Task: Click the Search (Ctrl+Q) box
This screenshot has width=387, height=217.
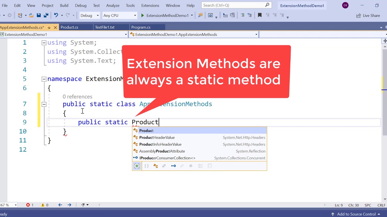Action: click(x=236, y=5)
